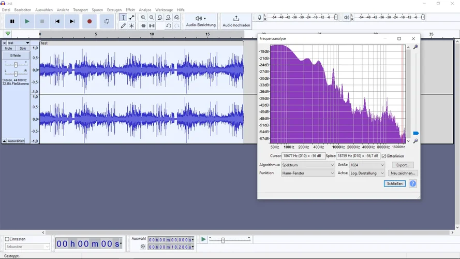Click Trim audio outside selection icon
Viewport: 460px width, 259px height.
(143, 26)
